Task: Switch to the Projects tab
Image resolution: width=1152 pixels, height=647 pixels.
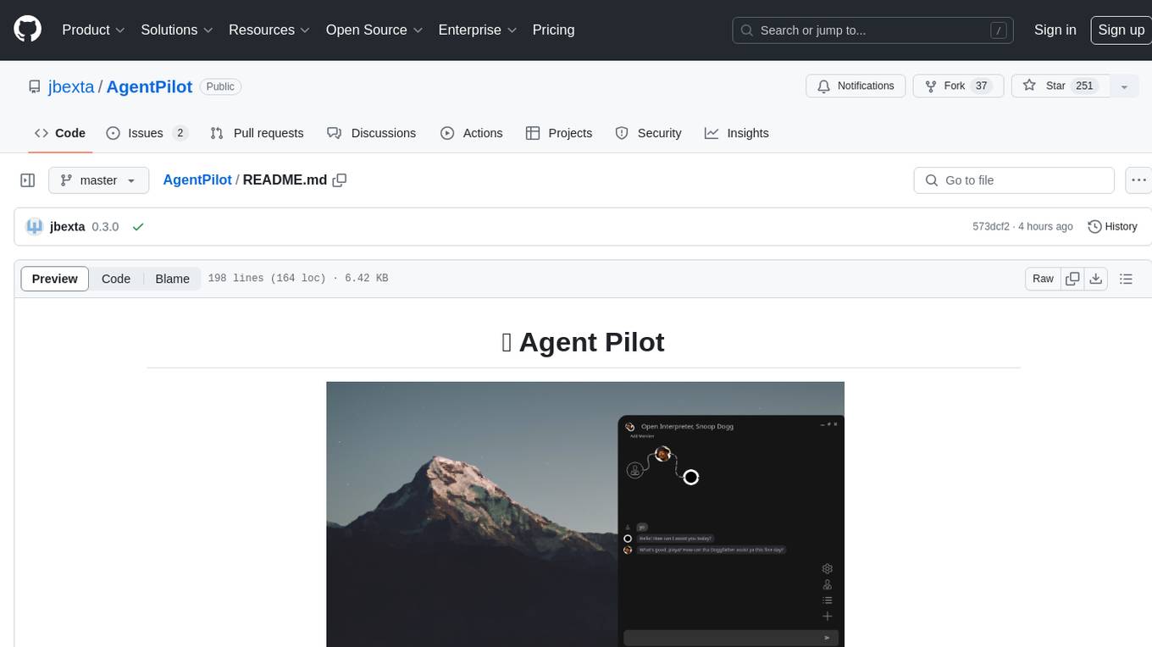Action: (x=559, y=133)
